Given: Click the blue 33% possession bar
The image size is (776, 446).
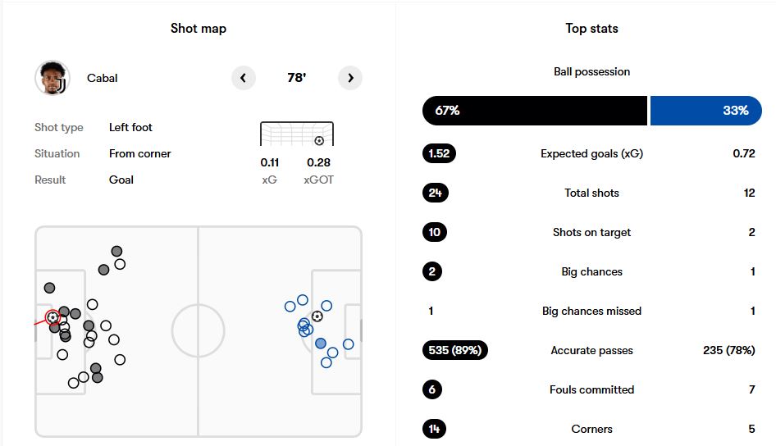Looking at the screenshot, I should point(705,111).
